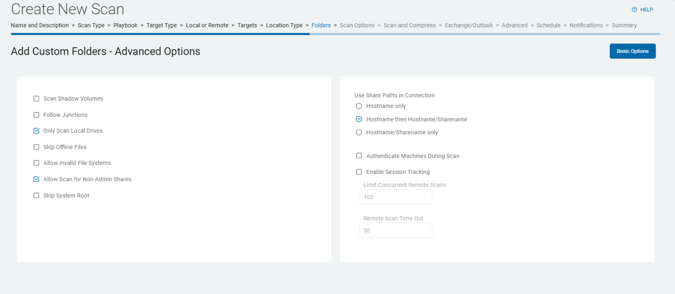This screenshot has height=294, width=675.
Task: Jump to the Schedule step
Action: pyautogui.click(x=548, y=26)
